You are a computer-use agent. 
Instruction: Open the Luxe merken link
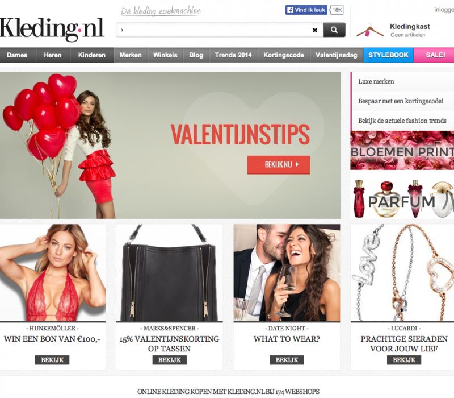(376, 81)
